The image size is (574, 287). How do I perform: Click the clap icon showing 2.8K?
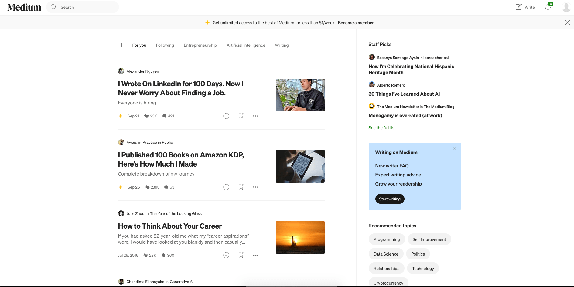147,187
